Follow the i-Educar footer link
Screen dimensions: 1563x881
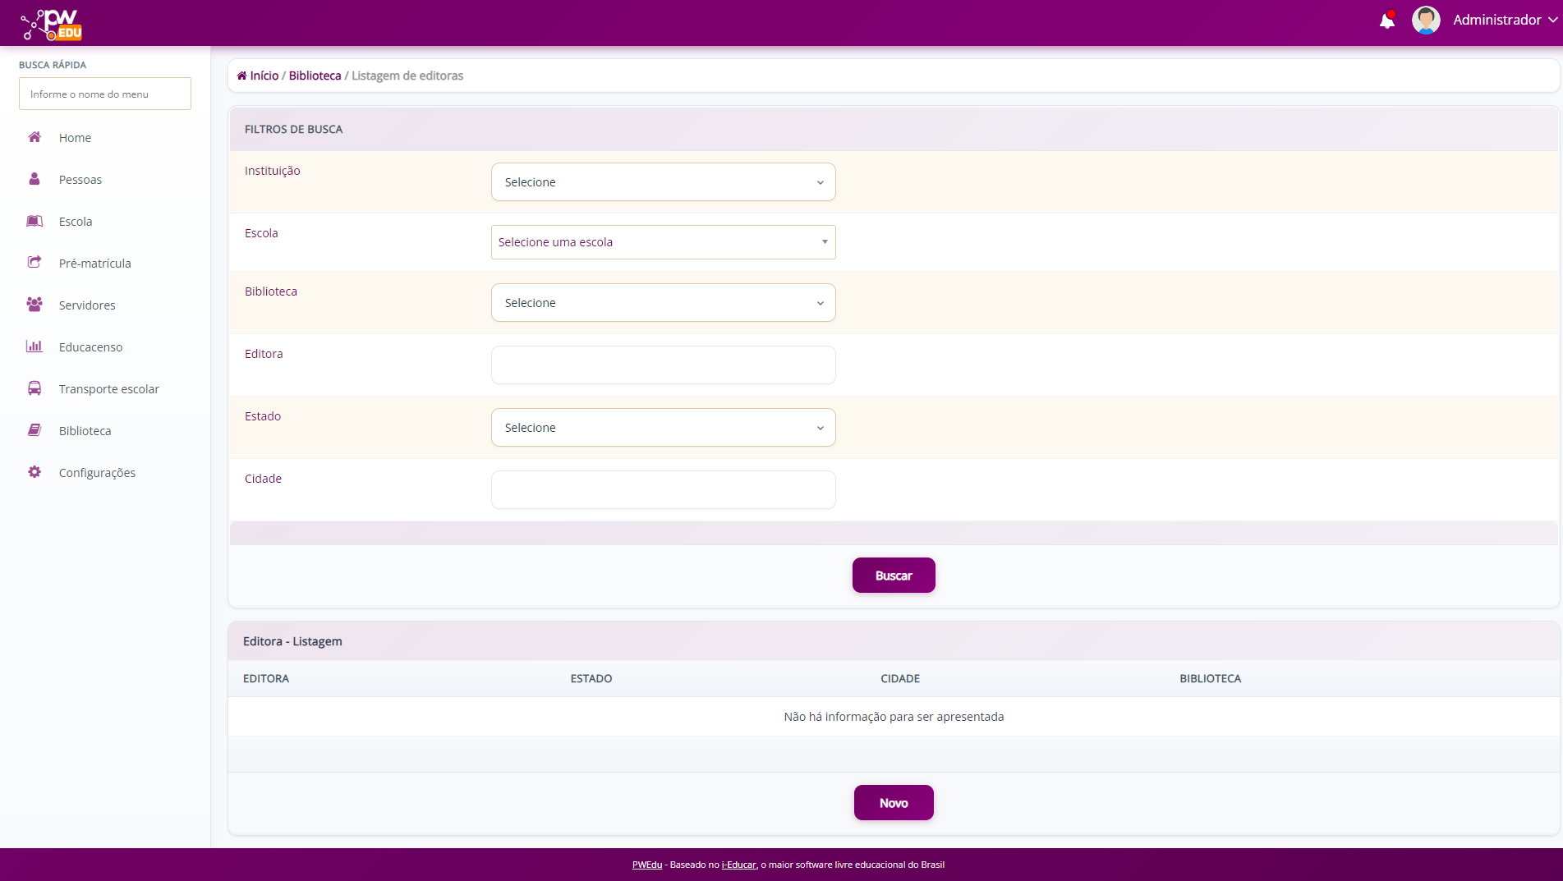738,865
